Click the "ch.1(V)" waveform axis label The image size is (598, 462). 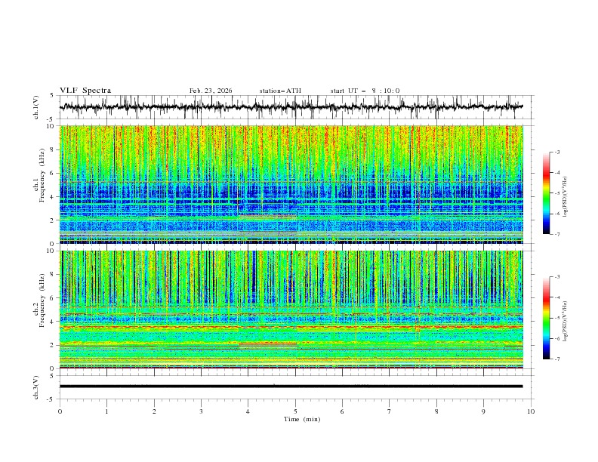(36, 107)
